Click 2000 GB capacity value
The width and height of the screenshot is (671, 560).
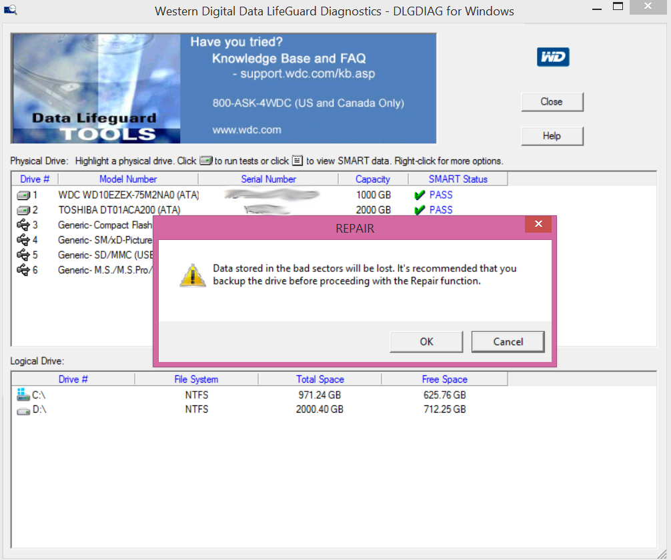coord(374,210)
